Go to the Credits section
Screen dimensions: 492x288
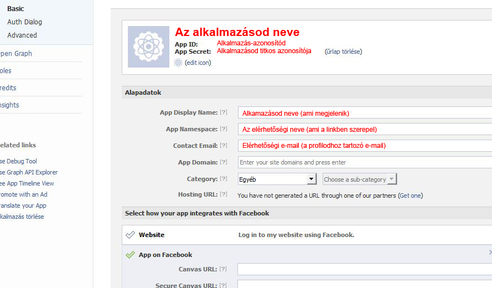[x=8, y=88]
